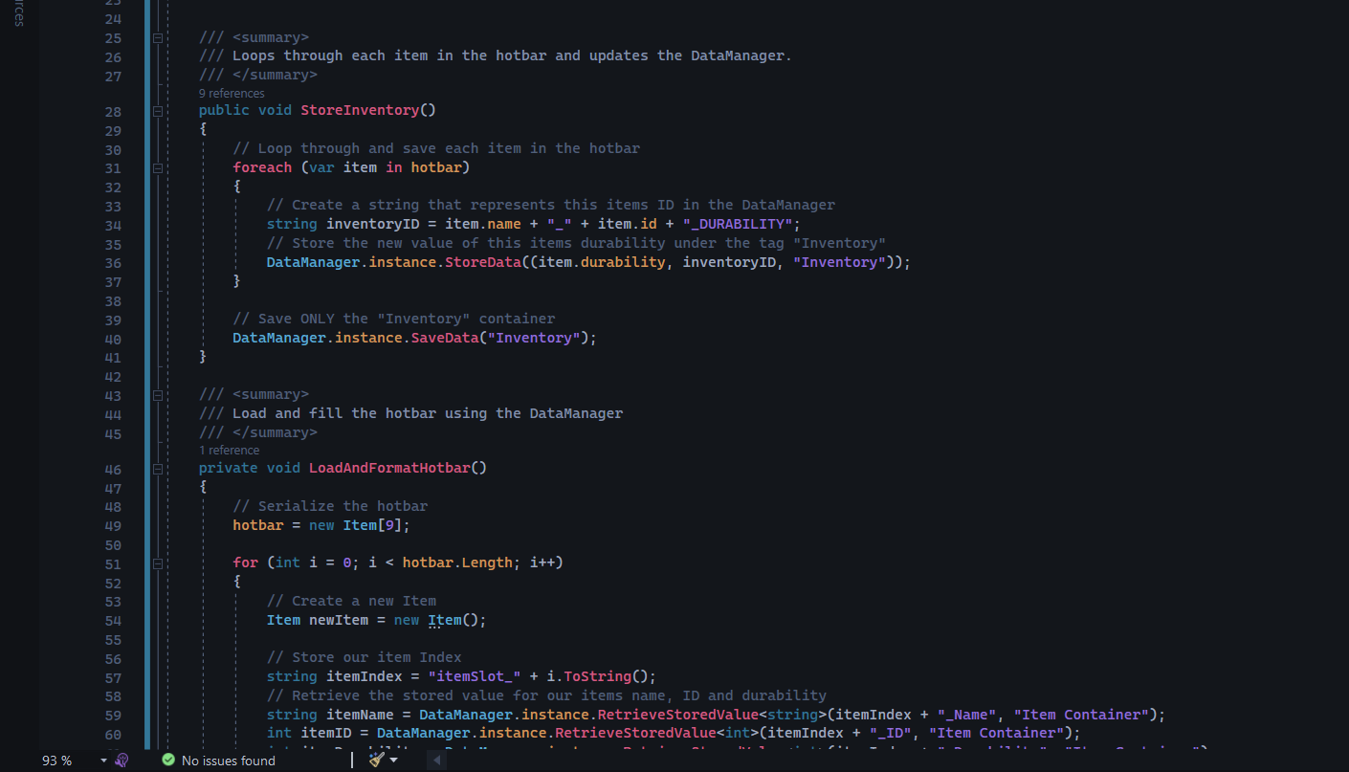The height and width of the screenshot is (772, 1349).
Task: Click the inventoryID variable declaration
Action: tap(373, 224)
